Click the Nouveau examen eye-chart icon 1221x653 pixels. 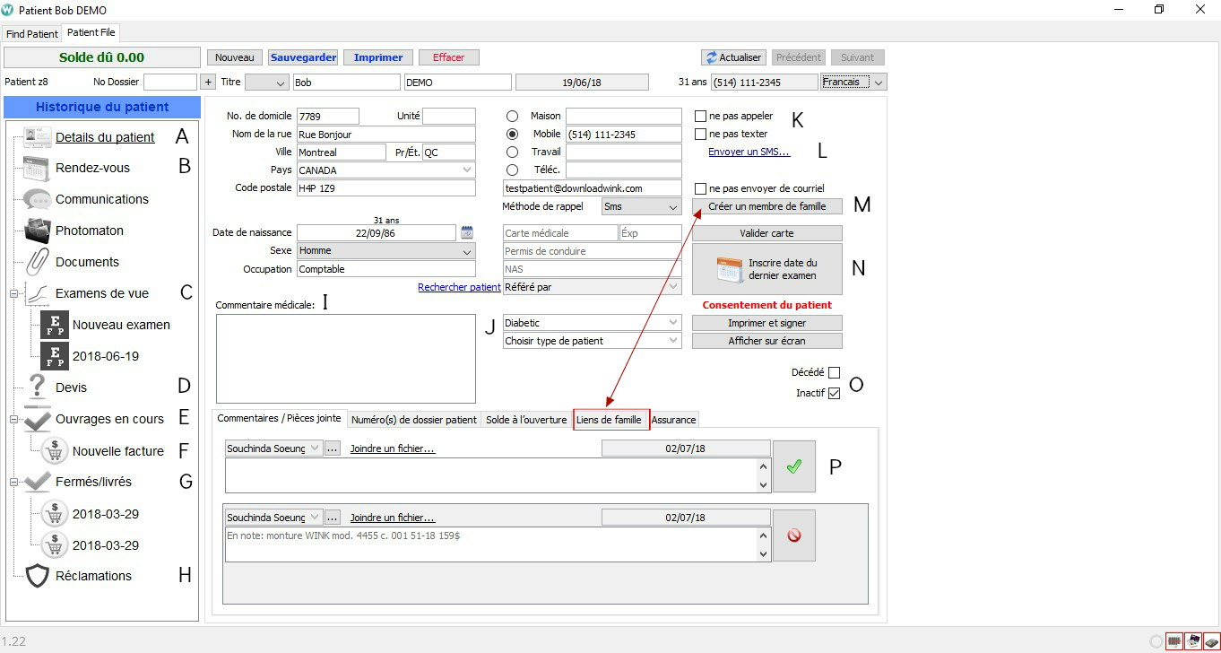(55, 325)
